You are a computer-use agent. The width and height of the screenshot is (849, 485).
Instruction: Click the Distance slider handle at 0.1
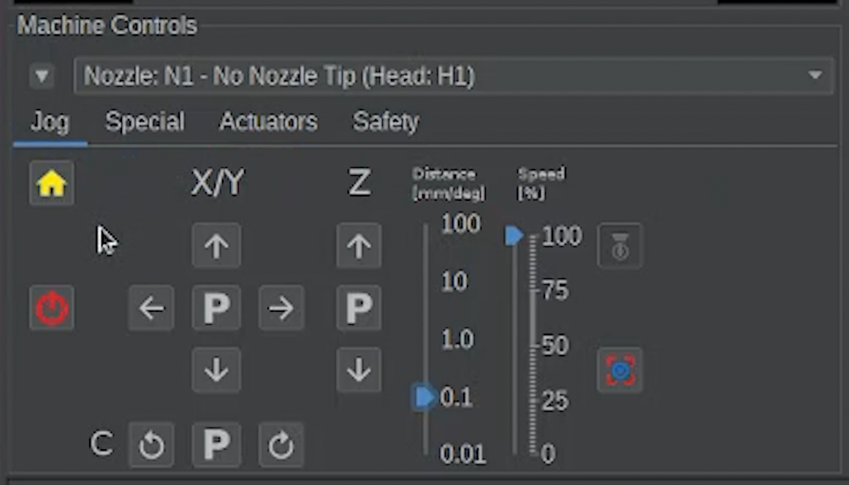(x=424, y=397)
